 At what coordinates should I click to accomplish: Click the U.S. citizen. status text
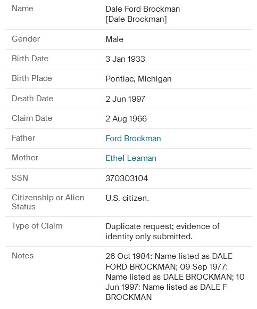tap(127, 198)
